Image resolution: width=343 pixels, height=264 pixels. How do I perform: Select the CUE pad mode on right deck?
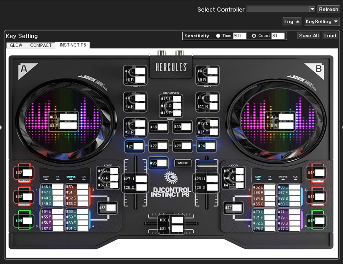(295, 177)
